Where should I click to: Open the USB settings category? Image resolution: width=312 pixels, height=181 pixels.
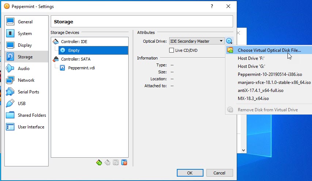[x=26, y=104]
